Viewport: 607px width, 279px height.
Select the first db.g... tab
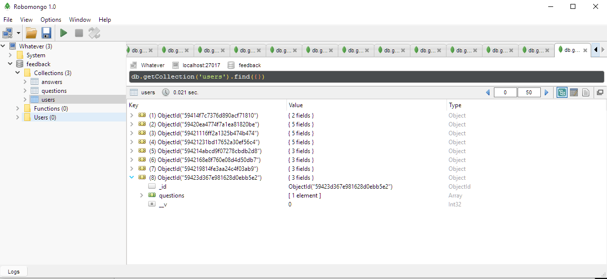142,50
